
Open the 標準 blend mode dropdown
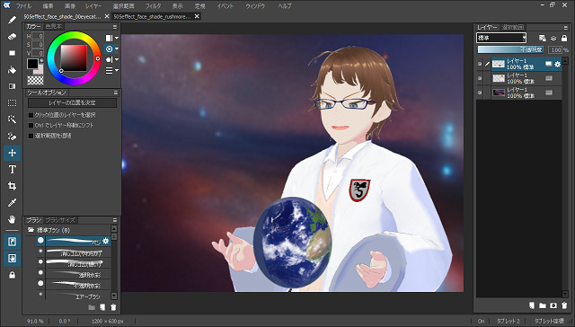pyautogui.click(x=501, y=38)
